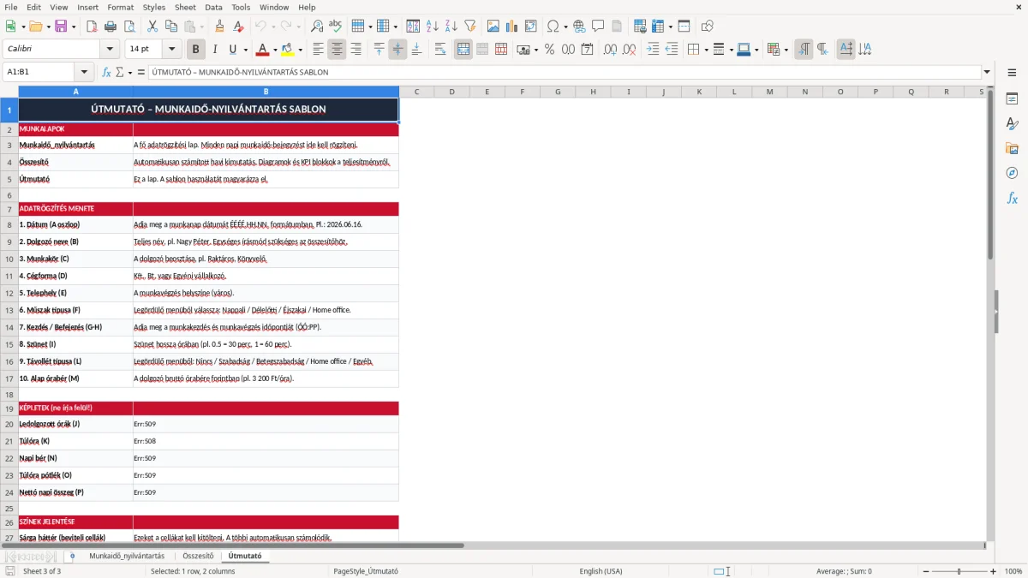Click the formula input line
The image size is (1028, 578).
[564, 72]
